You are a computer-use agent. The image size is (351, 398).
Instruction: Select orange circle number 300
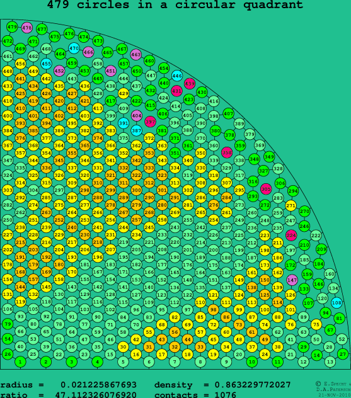point(136,190)
